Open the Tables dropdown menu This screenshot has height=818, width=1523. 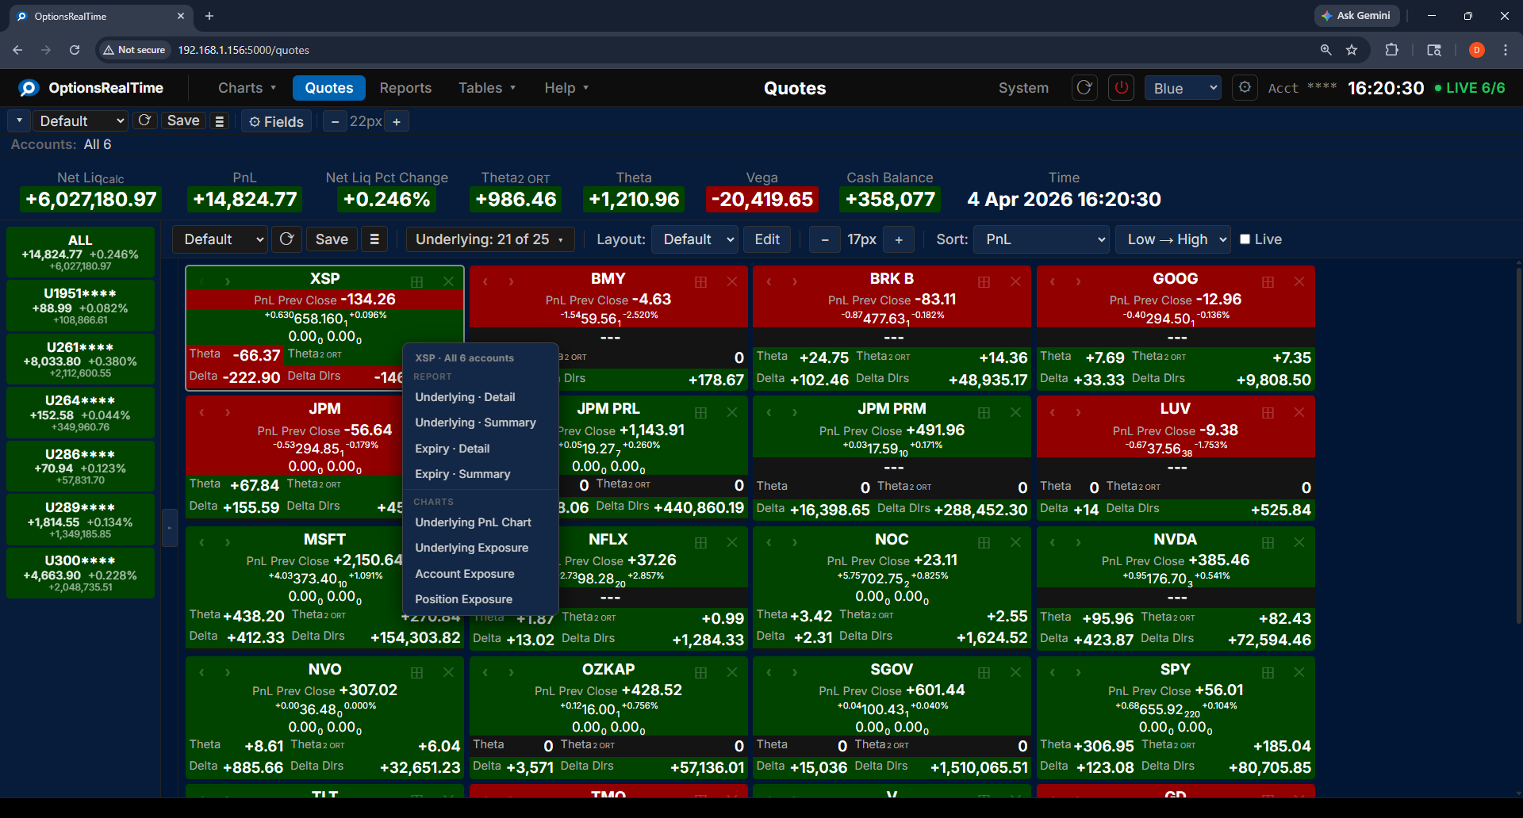click(487, 88)
